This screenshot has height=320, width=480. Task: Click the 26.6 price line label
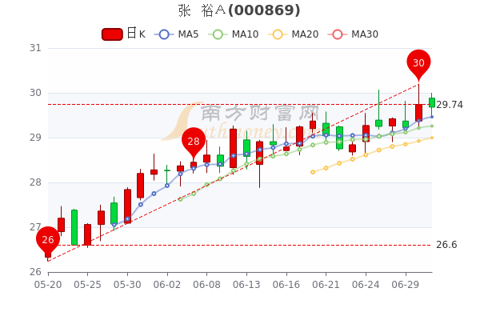446,245
